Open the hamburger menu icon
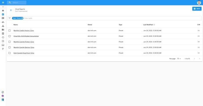The height and width of the screenshot is (106, 203). coord(3,2)
